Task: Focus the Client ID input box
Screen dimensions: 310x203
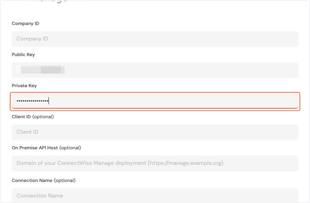Action: coord(155,132)
